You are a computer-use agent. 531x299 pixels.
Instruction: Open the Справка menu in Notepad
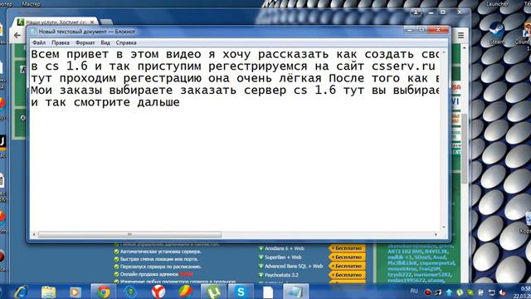[126, 42]
